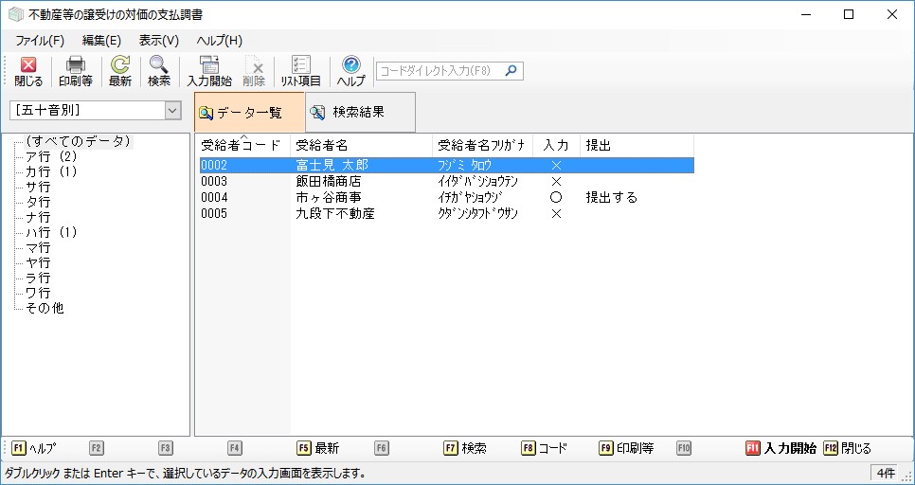Open 印刷等 print options in toolbar
Image resolution: width=915 pixels, height=485 pixels.
click(76, 71)
